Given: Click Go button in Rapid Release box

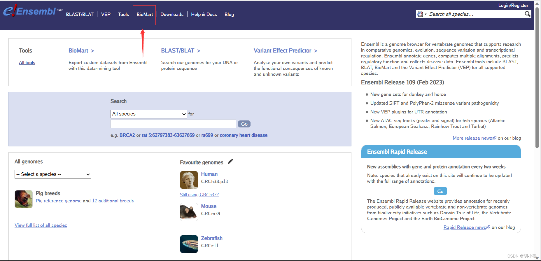Looking at the screenshot, I should point(440,191).
